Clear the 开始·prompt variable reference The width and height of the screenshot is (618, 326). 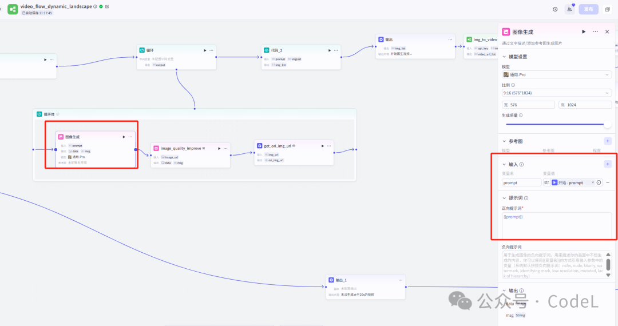click(x=592, y=182)
